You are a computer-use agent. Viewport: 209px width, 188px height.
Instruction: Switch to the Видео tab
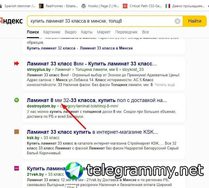point(70,32)
